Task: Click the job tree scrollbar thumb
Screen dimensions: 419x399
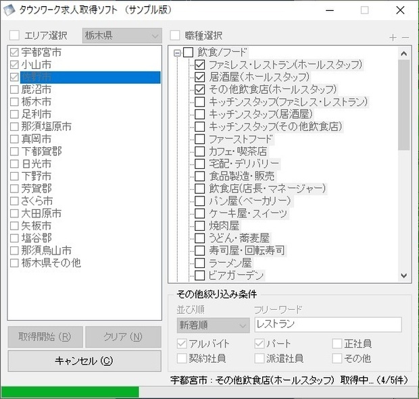Action: 403,105
